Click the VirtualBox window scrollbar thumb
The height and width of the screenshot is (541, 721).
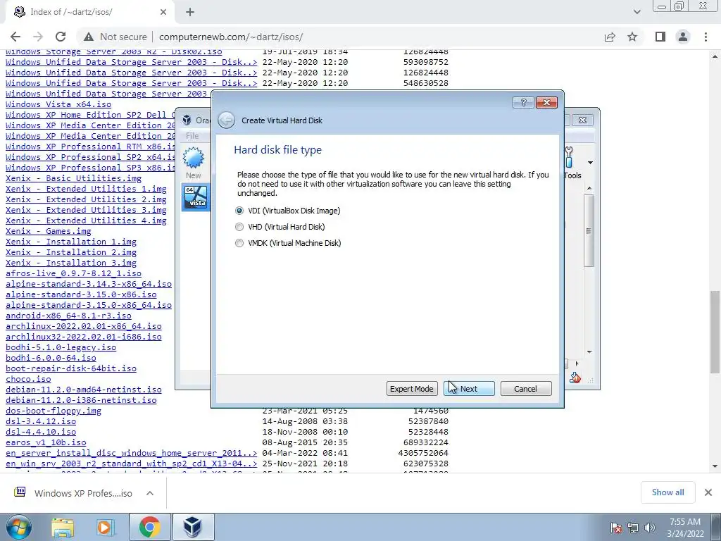coord(589,230)
